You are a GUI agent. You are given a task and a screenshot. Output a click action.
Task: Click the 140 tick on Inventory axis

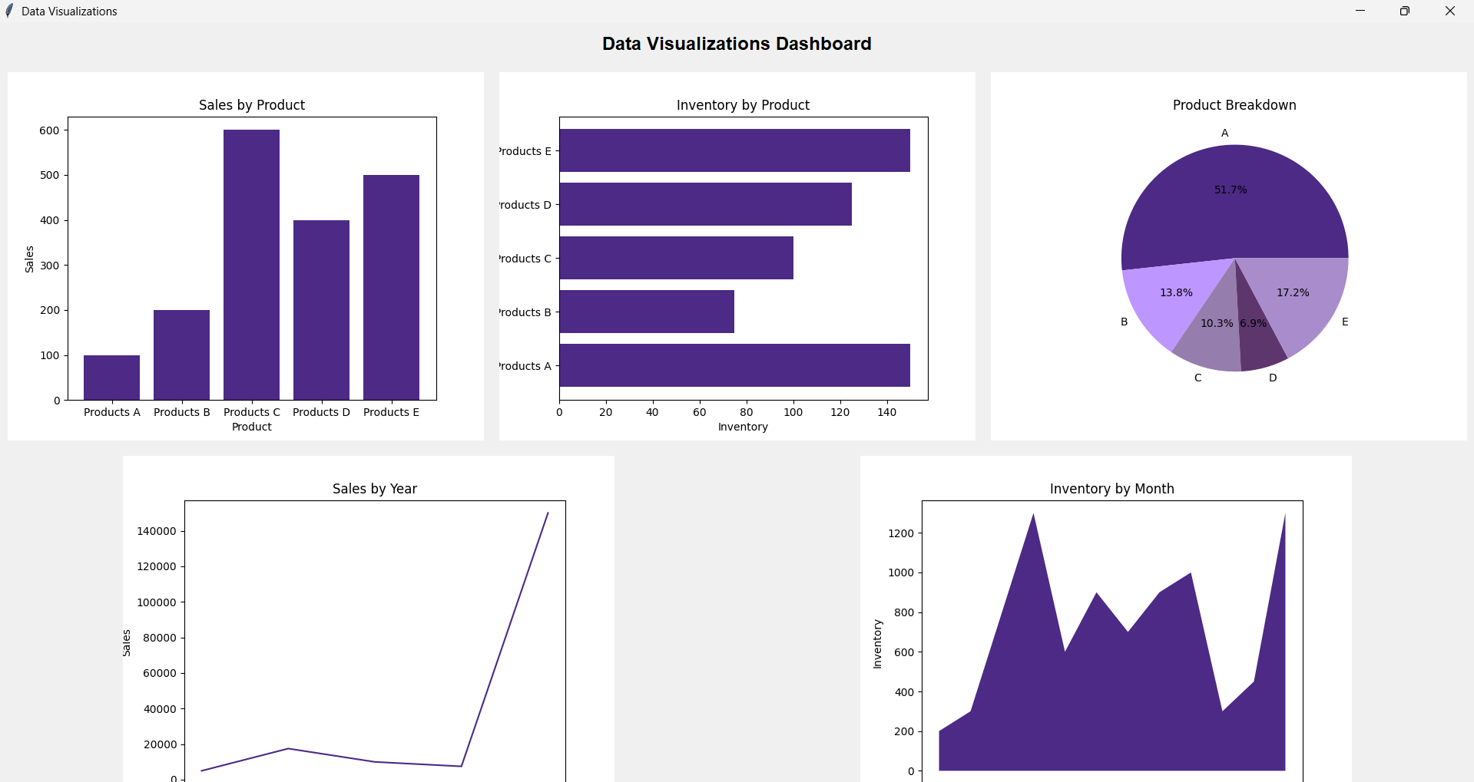tap(886, 412)
